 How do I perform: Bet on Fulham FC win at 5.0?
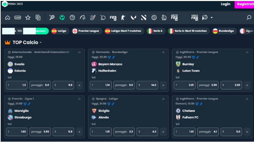pos(231,132)
